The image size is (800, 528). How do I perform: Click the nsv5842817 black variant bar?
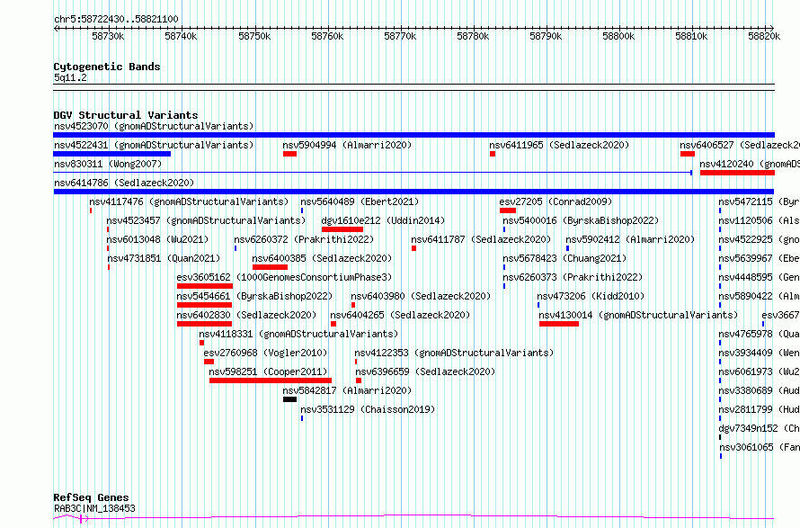click(289, 399)
